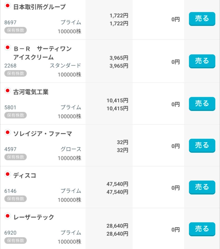
Task: Select the ディスコ stock name
Action: (25, 176)
